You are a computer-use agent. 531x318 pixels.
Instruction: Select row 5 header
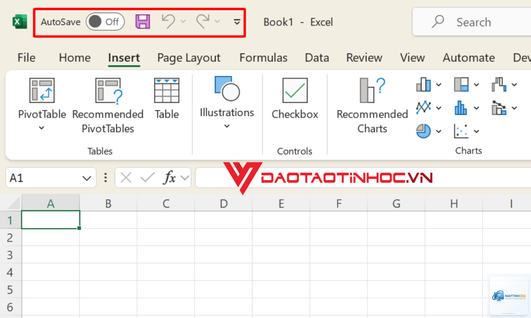[x=10, y=290]
